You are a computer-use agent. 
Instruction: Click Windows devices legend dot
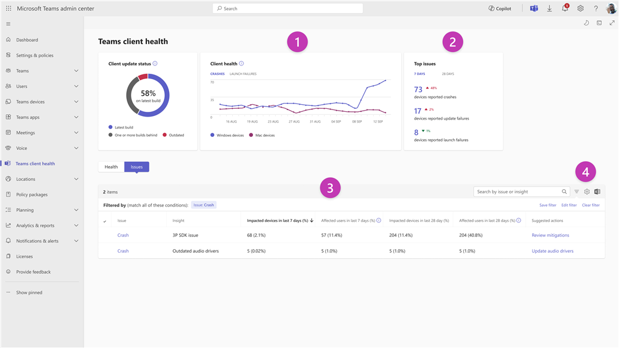click(x=212, y=135)
